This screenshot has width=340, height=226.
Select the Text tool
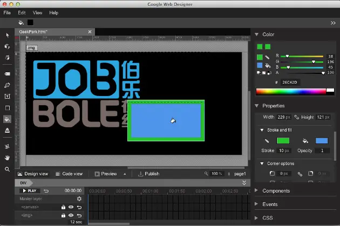(8, 97)
